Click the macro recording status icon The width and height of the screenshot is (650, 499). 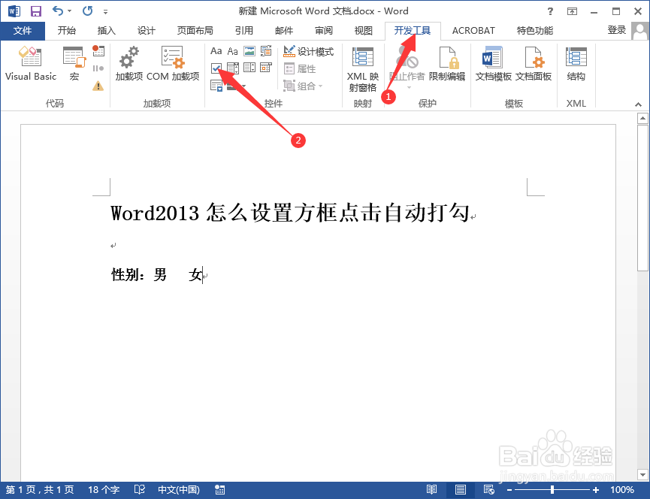(x=220, y=490)
